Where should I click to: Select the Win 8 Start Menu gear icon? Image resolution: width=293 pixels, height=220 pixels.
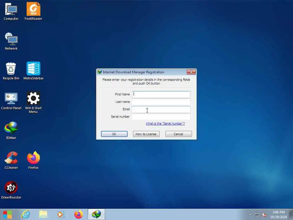pyautogui.click(x=33, y=103)
